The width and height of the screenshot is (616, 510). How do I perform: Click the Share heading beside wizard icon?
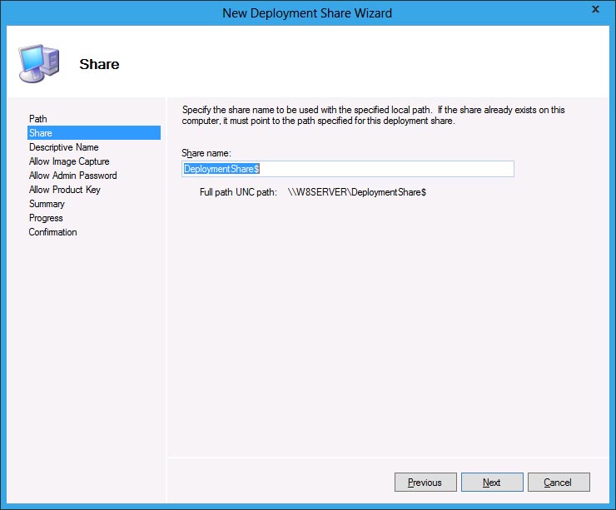click(99, 64)
